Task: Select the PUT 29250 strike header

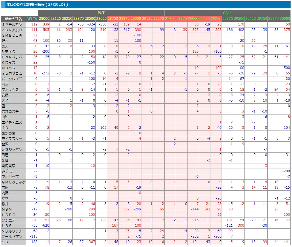Action: click(159, 19)
